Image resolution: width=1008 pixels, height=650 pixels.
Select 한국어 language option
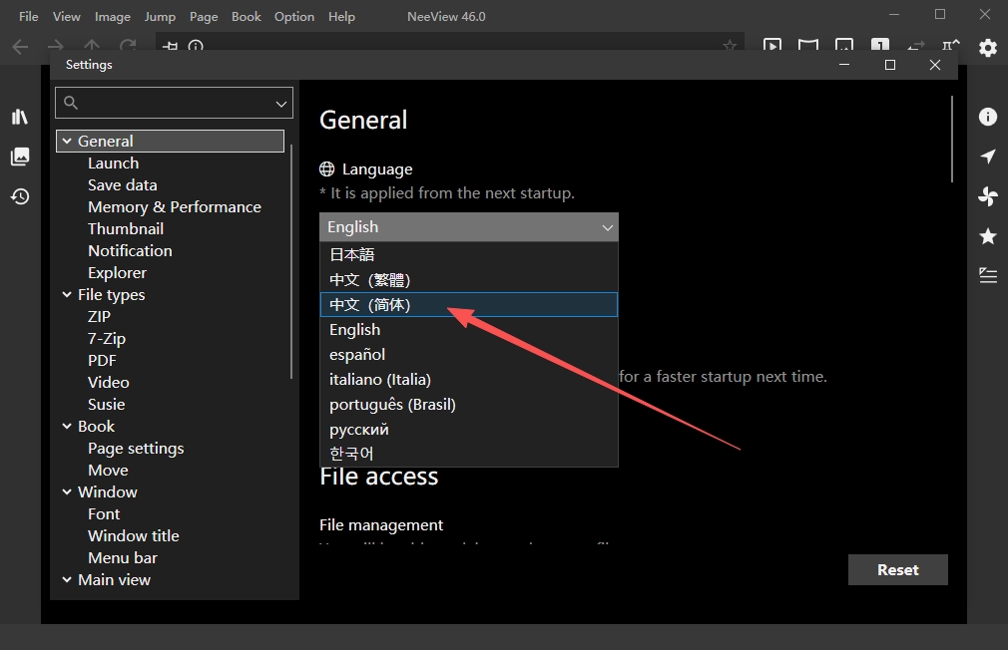click(469, 454)
